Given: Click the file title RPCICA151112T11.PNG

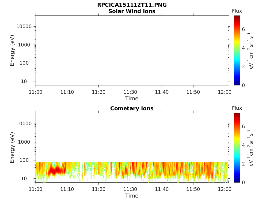Looking at the screenshot, I should click(132, 5).
